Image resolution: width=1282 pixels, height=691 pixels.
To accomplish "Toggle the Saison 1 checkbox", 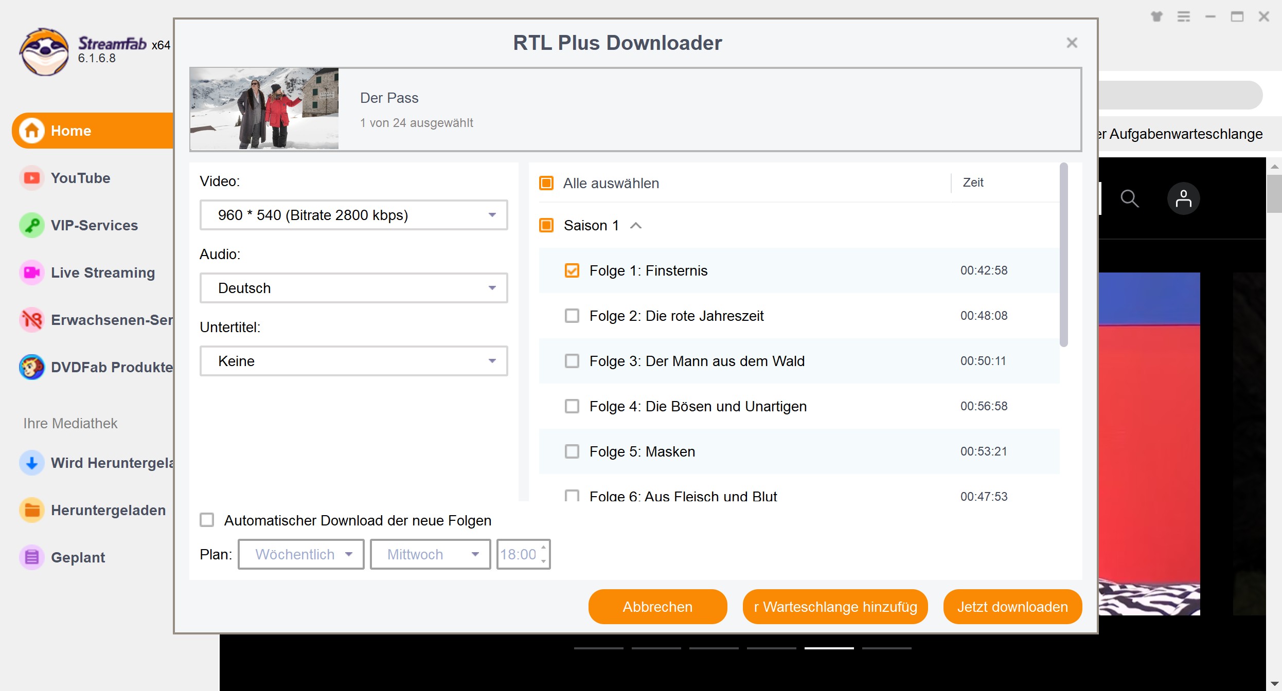I will coord(546,225).
